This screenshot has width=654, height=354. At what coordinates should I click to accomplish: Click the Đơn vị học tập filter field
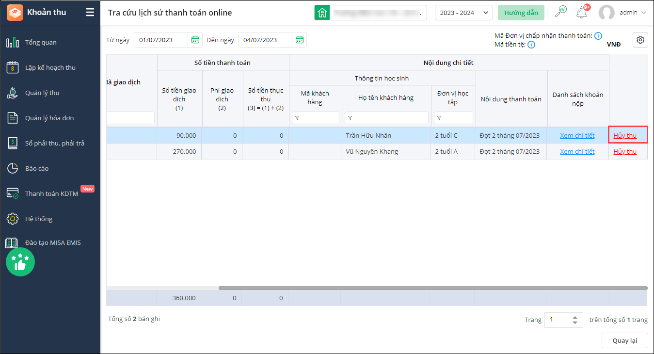pos(453,118)
